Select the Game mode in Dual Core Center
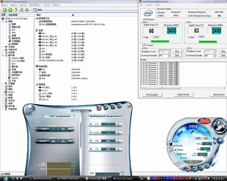Viewport: 227px width, 181px height. pos(178,146)
